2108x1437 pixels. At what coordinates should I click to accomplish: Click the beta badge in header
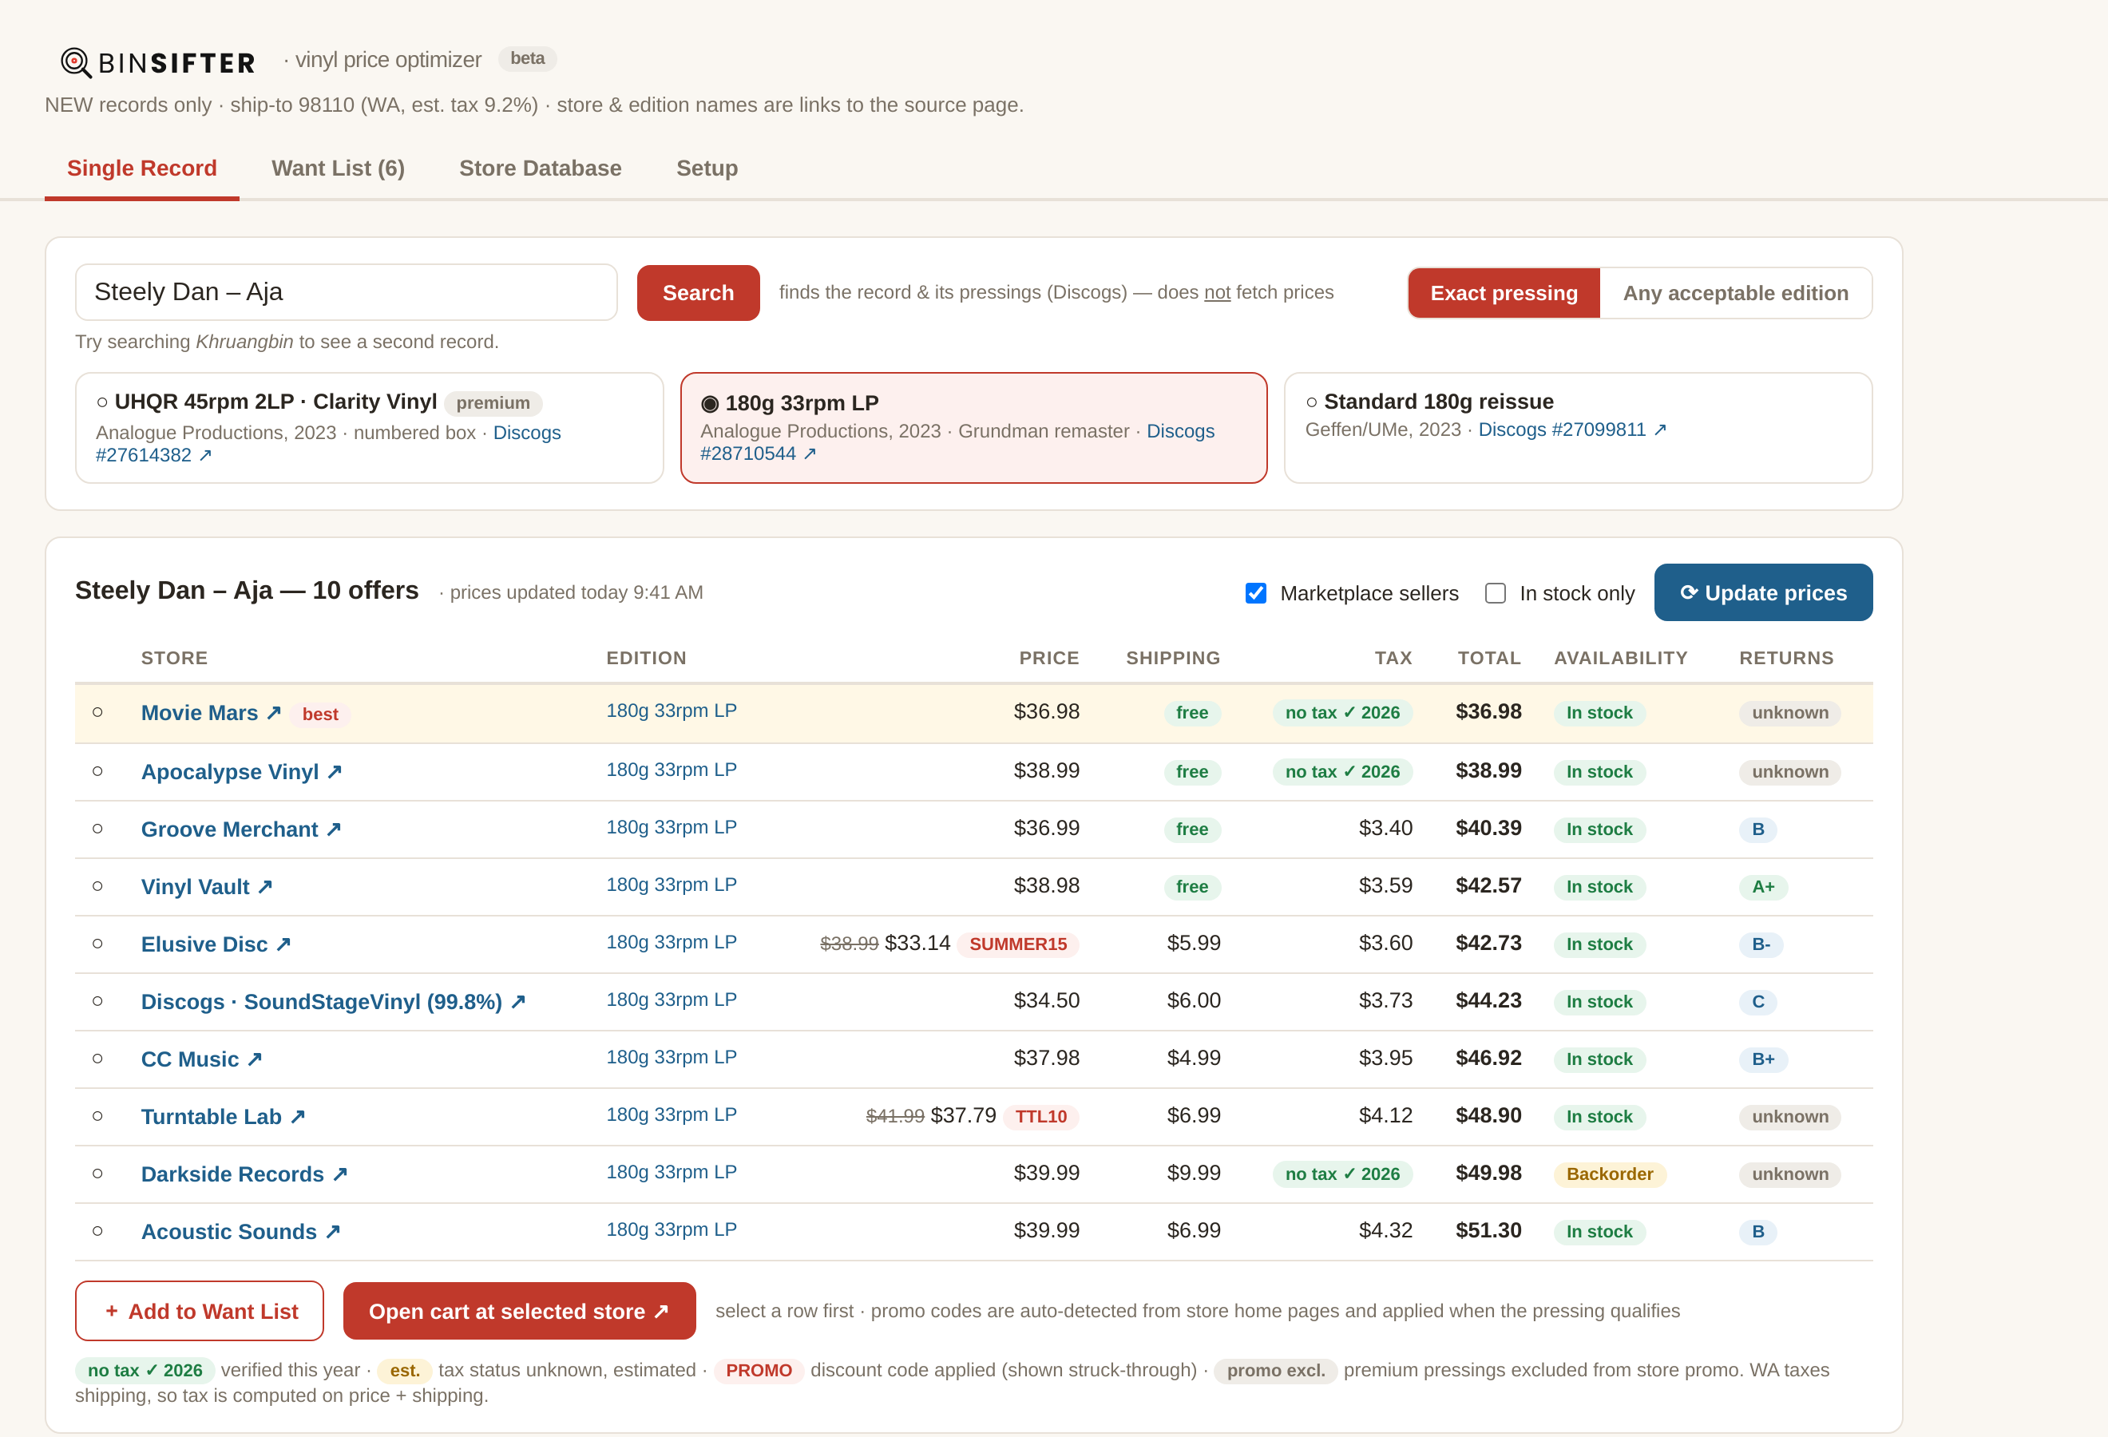click(x=527, y=59)
